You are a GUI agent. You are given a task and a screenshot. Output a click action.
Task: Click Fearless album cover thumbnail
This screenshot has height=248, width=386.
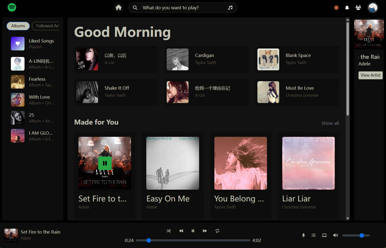point(18,82)
